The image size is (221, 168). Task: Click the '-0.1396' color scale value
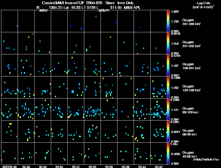(175, 78)
